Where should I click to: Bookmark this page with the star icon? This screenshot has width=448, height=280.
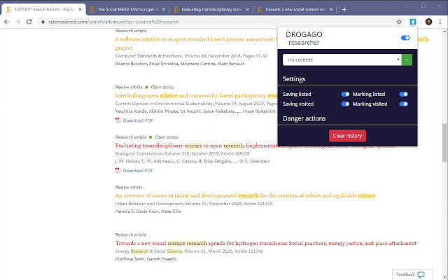398,22
